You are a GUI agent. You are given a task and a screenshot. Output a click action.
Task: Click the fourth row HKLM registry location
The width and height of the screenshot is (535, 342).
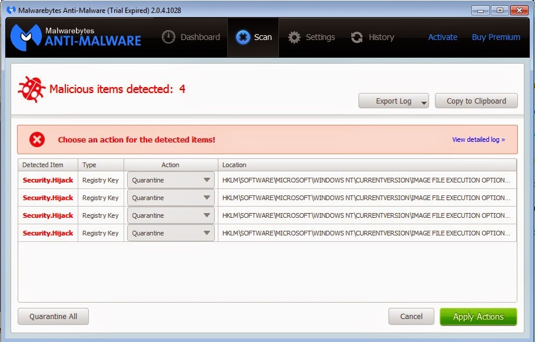(366, 234)
